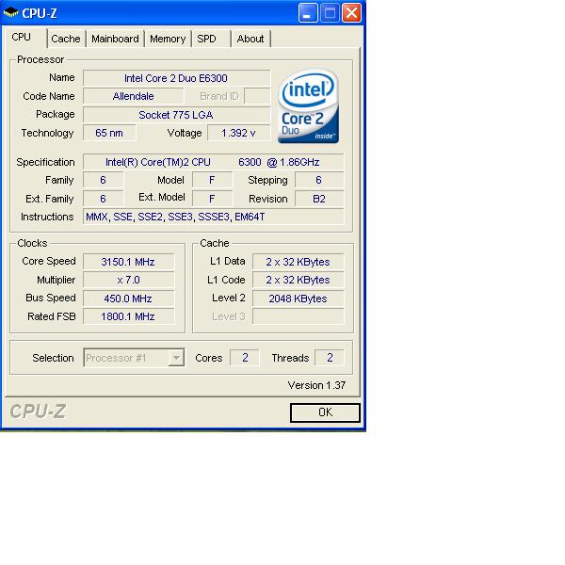Click the empty Brand ID field
Image resolution: width=565 pixels, height=565 pixels.
[x=257, y=96]
